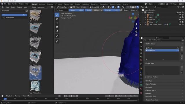The image size is (185, 104).
Task: Open the Object Data green mesh tab
Action: (141, 85)
